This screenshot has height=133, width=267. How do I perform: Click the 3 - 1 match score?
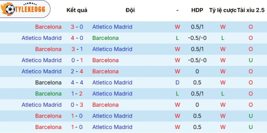[x=77, y=49]
